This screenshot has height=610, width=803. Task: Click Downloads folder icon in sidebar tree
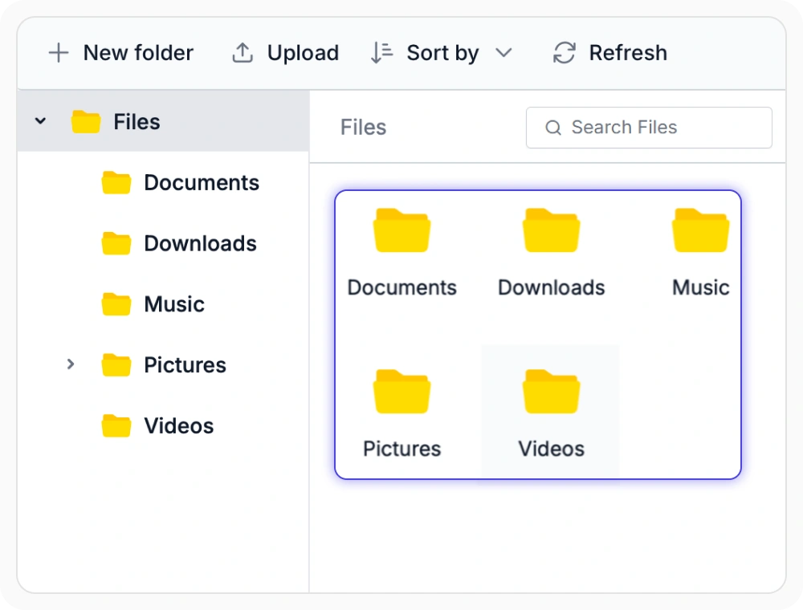click(116, 243)
